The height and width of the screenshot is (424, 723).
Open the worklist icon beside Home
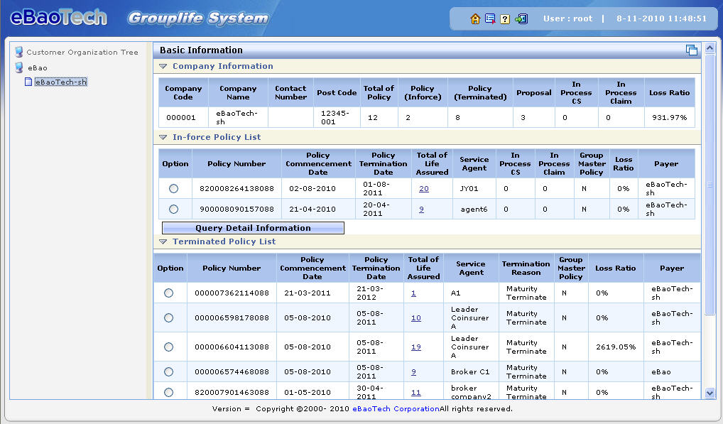coord(490,19)
